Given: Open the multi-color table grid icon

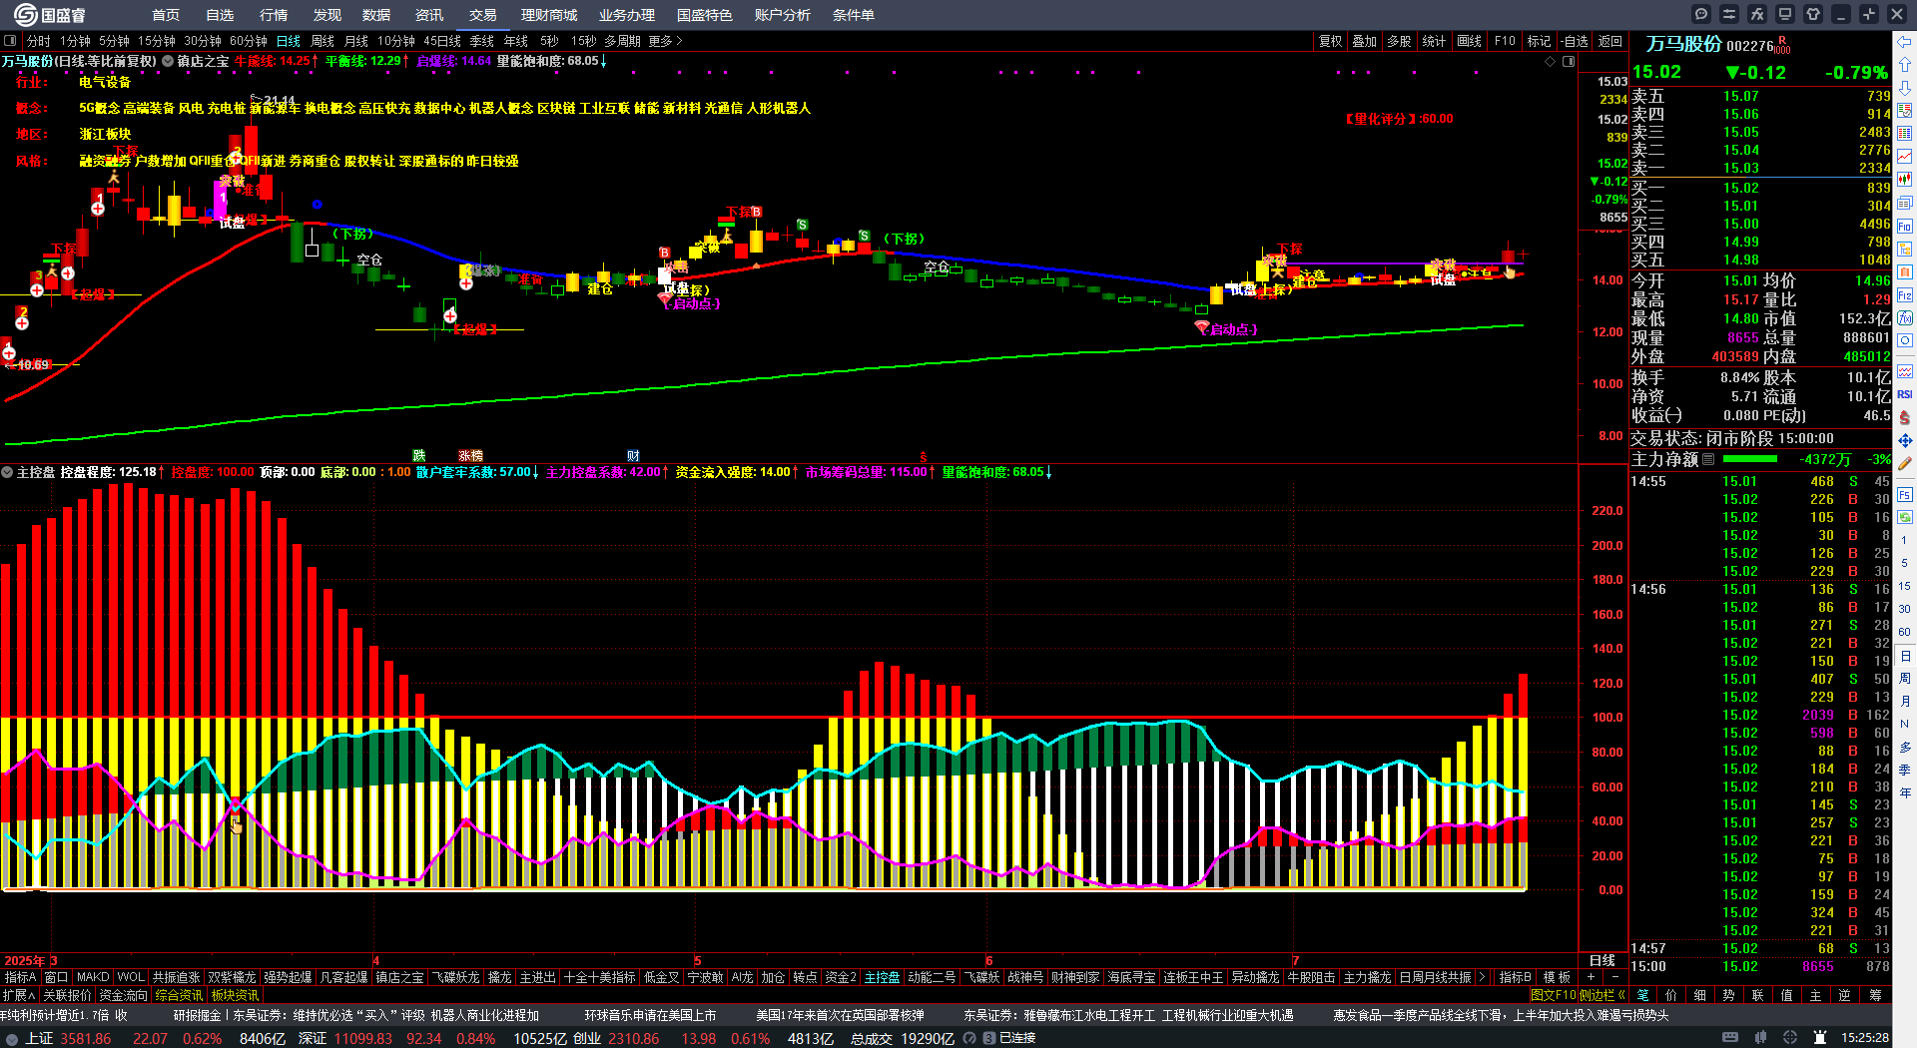Looking at the screenshot, I should pyautogui.click(x=1905, y=133).
